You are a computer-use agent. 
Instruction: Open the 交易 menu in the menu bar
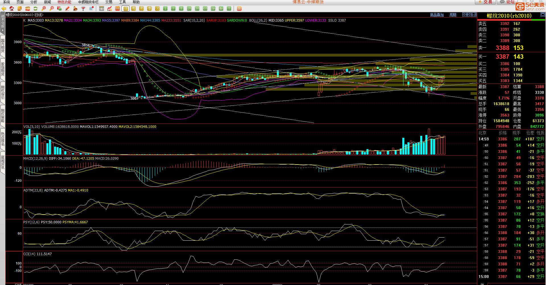tap(109, 2)
